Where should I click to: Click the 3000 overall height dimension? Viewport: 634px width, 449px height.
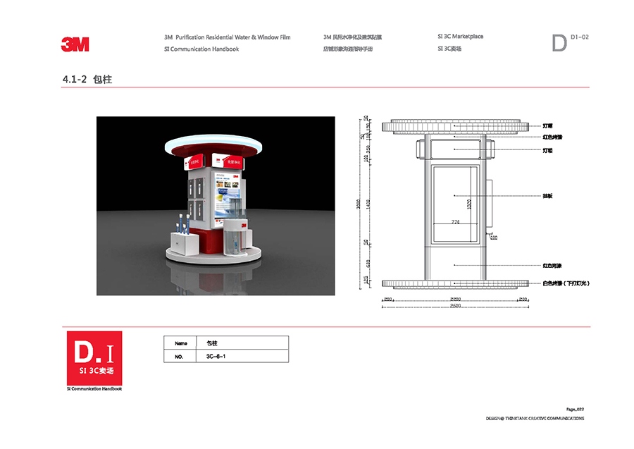(x=359, y=204)
